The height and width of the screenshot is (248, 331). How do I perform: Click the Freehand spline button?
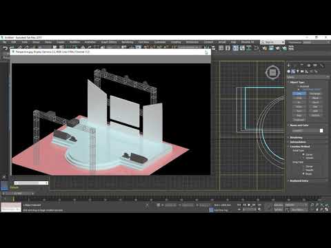tap(299, 120)
